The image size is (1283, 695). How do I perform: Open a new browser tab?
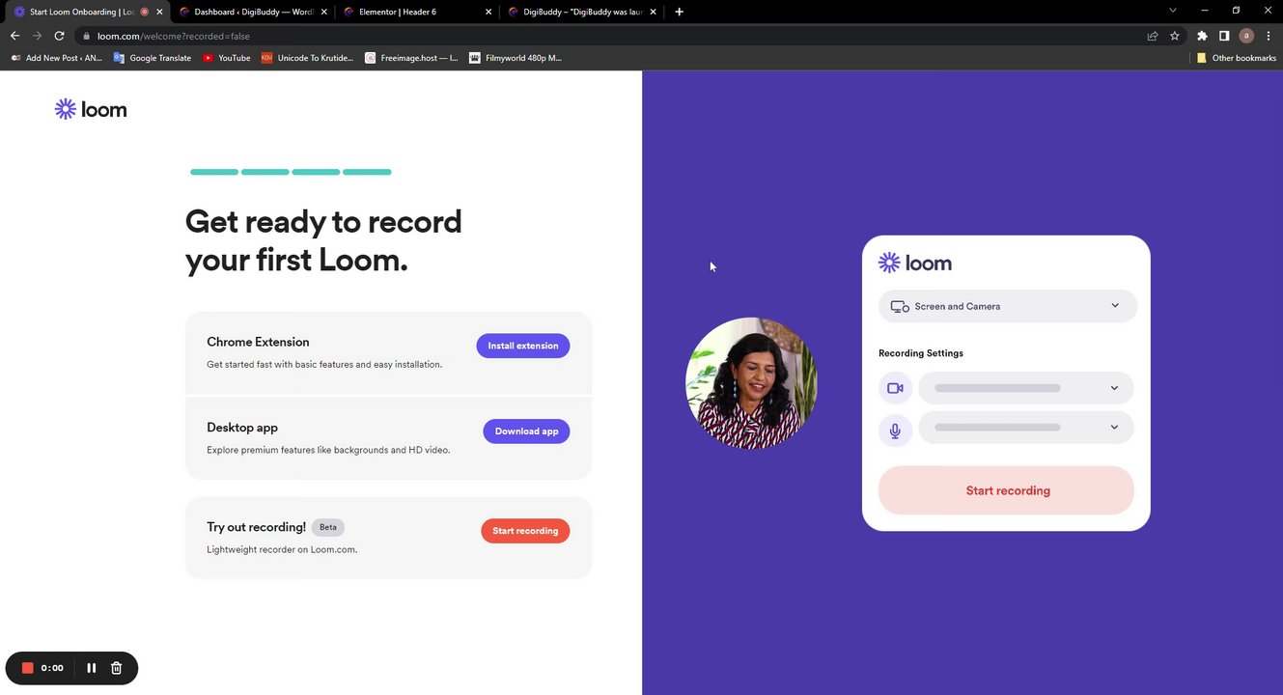[679, 12]
